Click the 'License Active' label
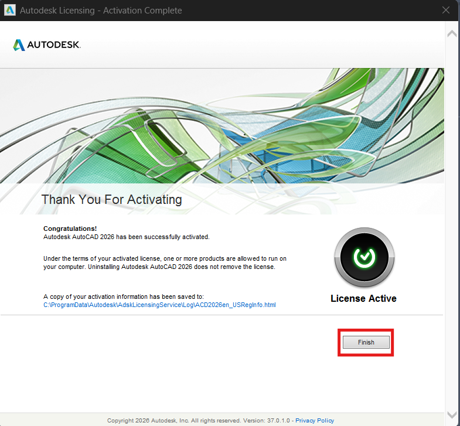 coord(363,298)
